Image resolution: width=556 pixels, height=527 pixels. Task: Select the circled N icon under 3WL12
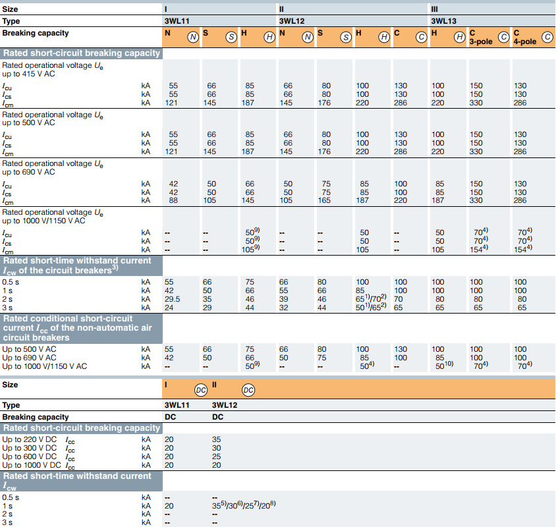click(308, 38)
